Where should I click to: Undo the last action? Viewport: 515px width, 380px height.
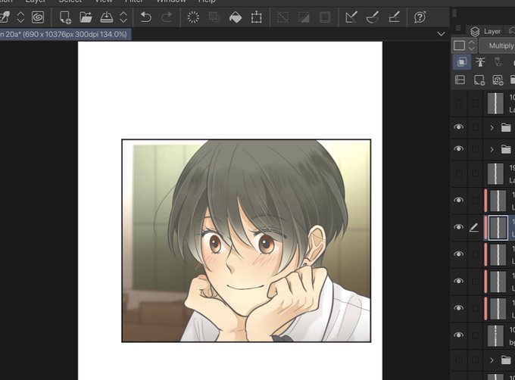click(x=145, y=17)
